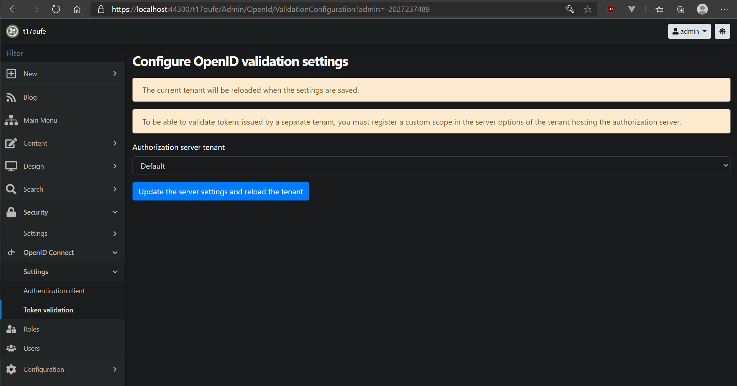Click the Users group icon

click(11, 348)
